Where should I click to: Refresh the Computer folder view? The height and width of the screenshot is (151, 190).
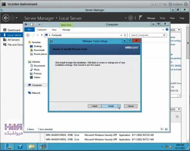pos(125,35)
